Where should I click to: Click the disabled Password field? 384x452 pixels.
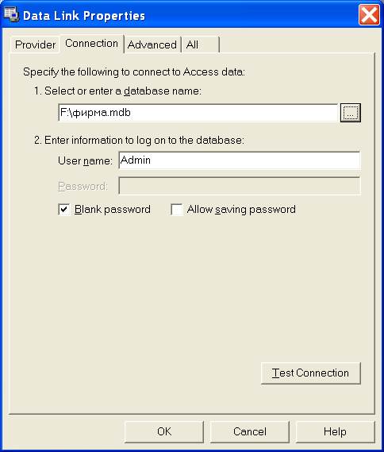pyautogui.click(x=240, y=186)
